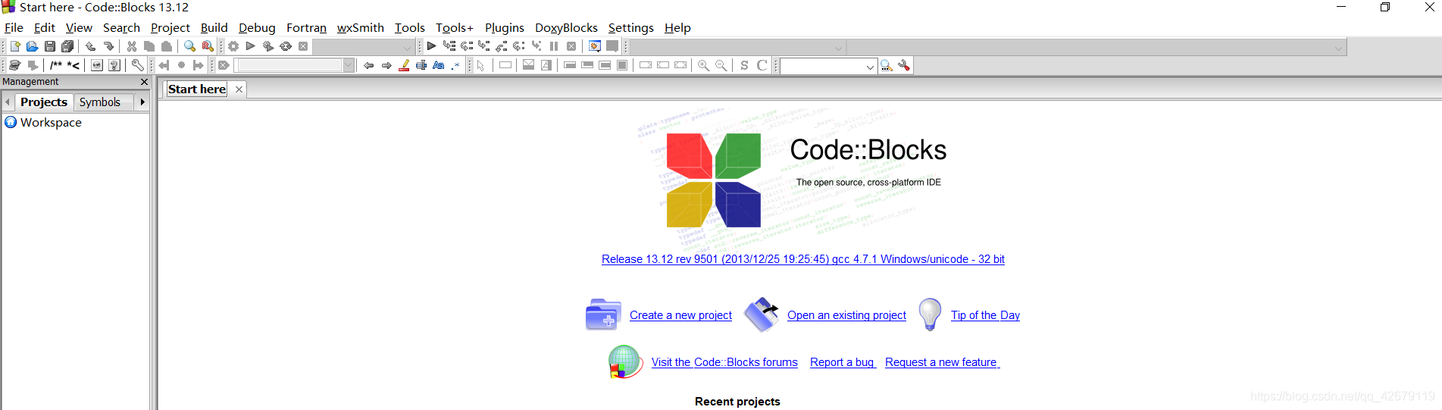
Task: Open the wxSmith menu
Action: point(360,27)
